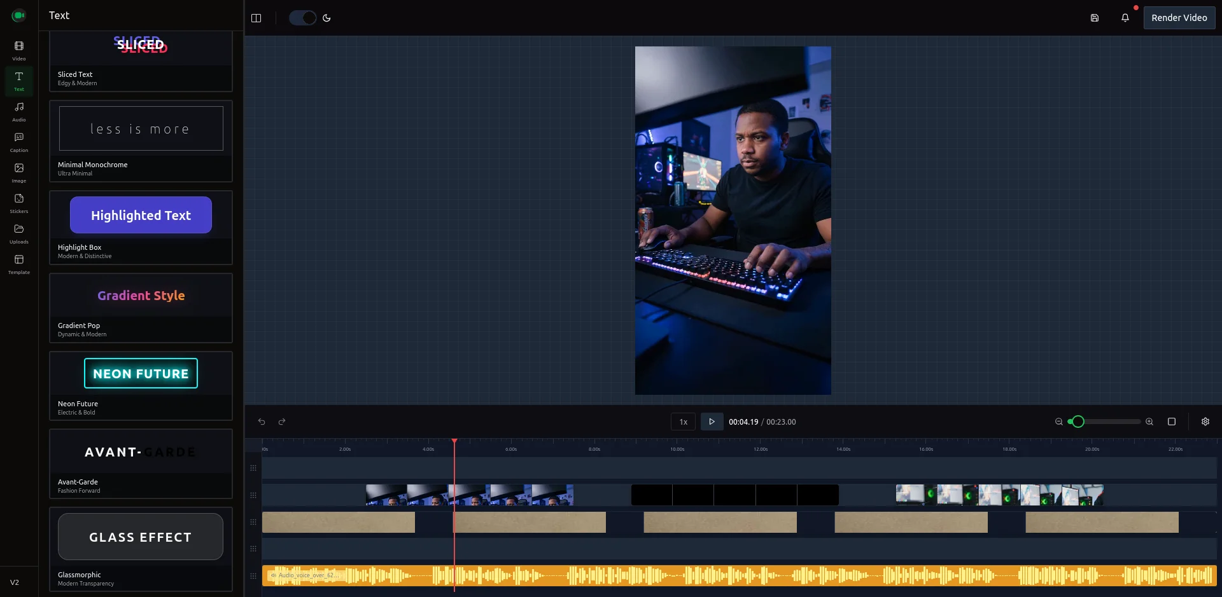The image size is (1222, 597).
Task: Switch to the Audio panel
Action: click(18, 111)
